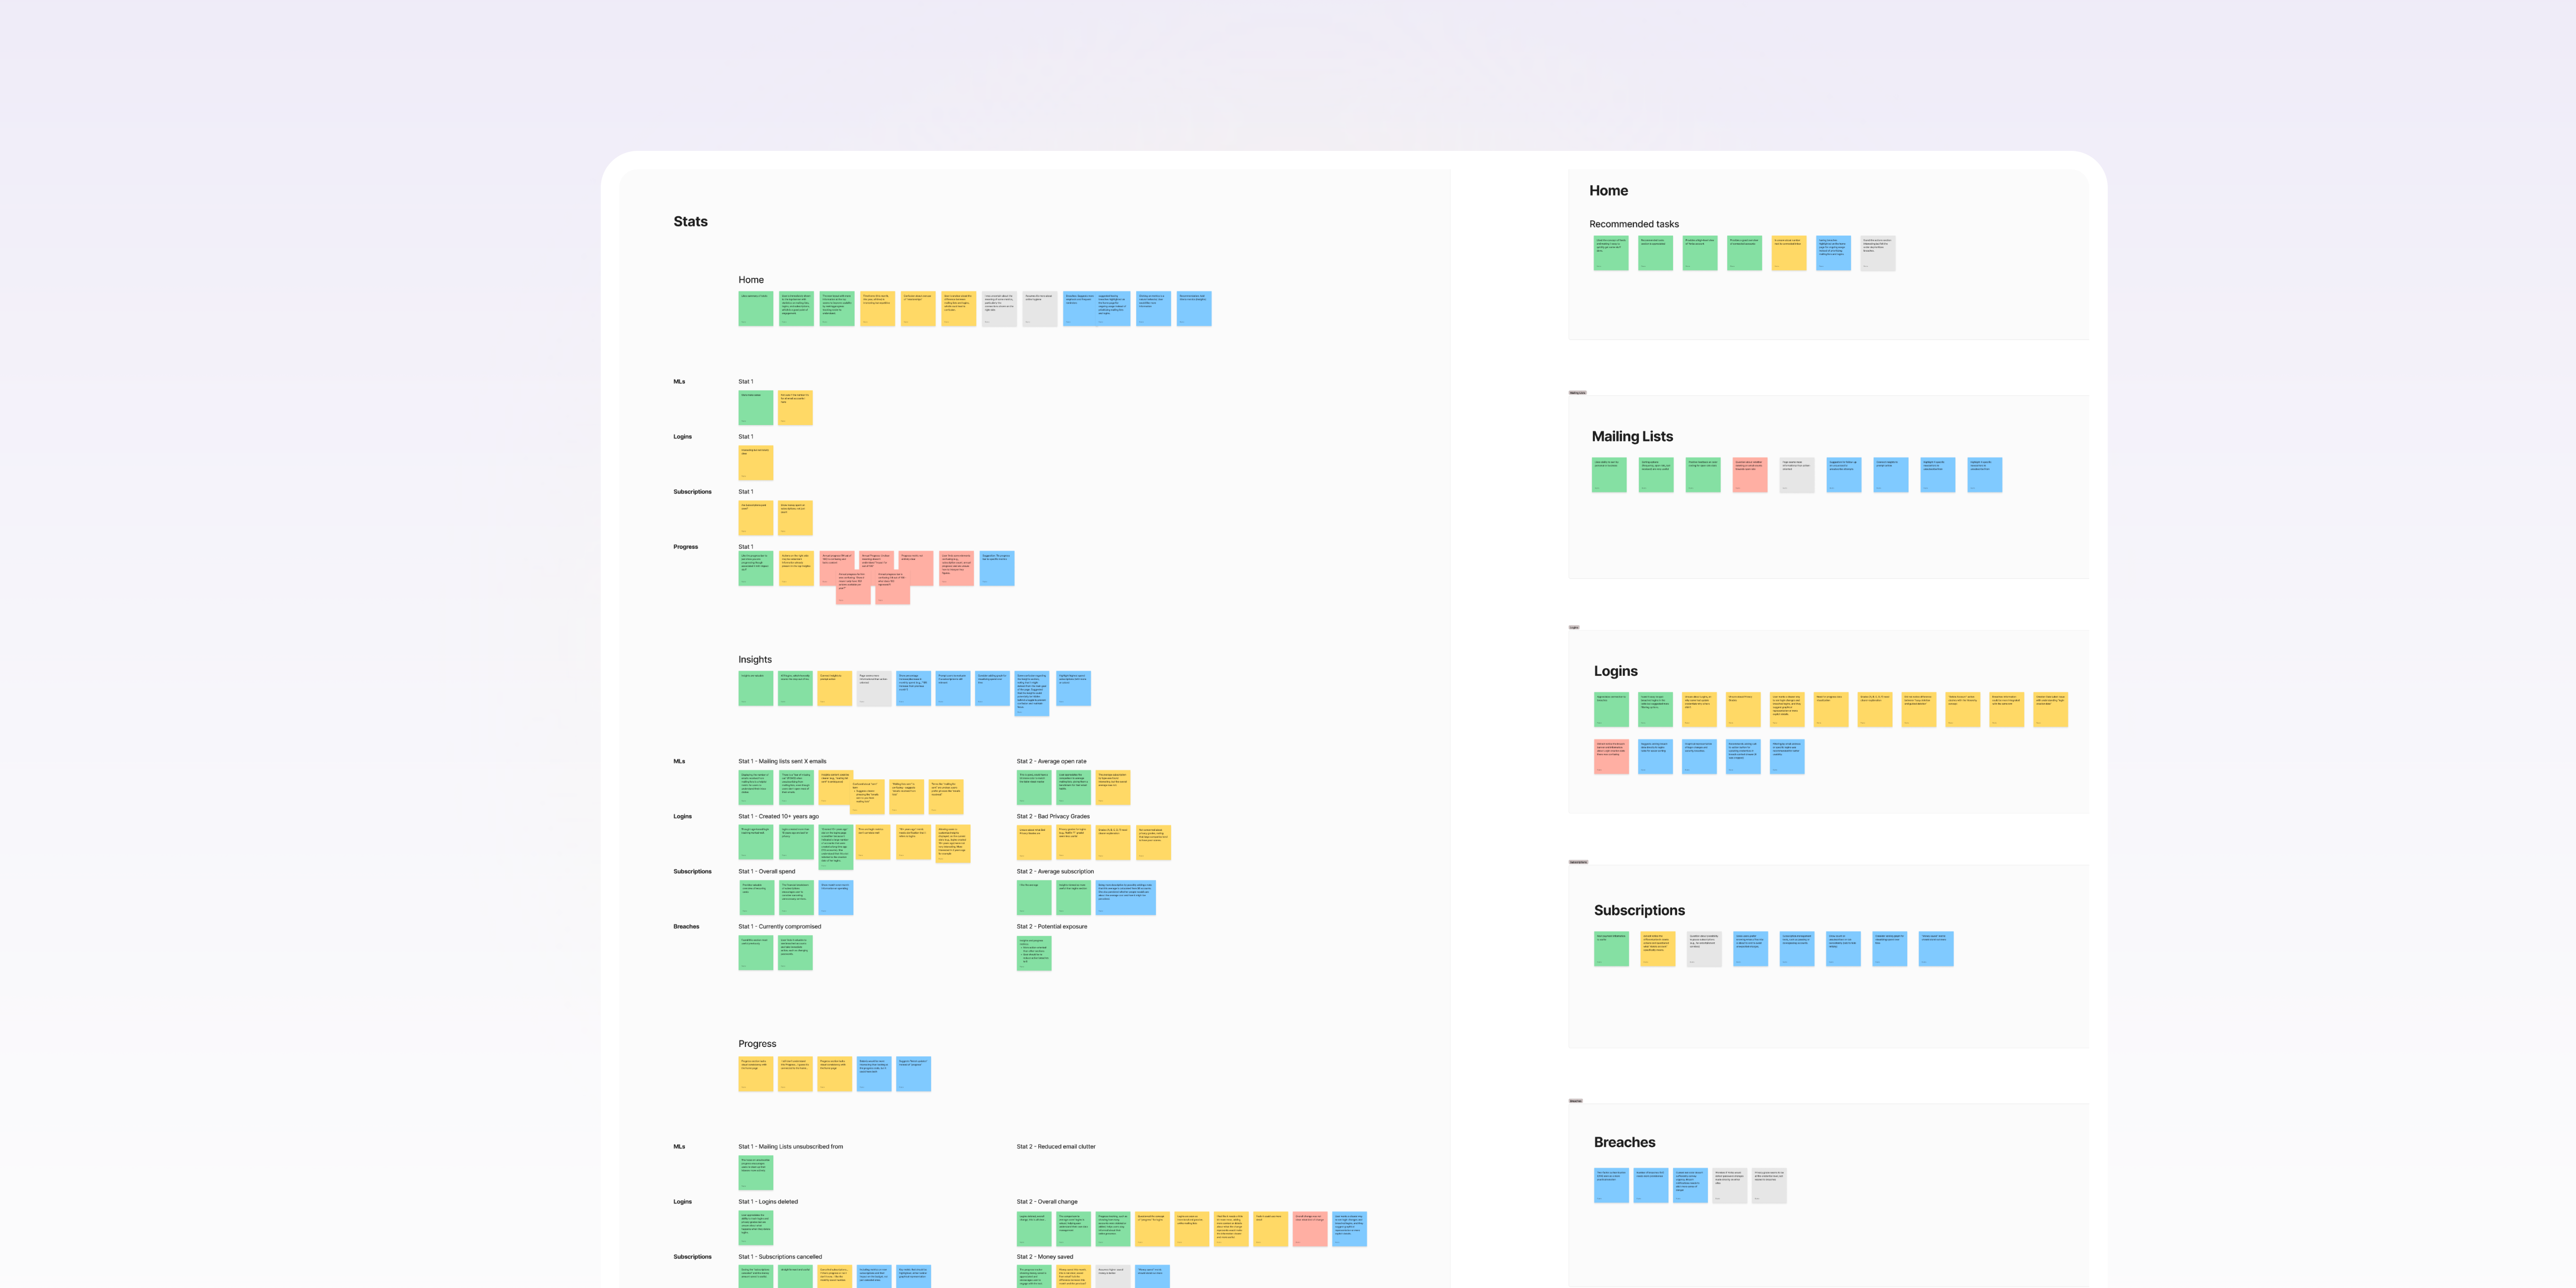2576x1288 pixels.
Task: Select the 'Breaches' row label beside Currently compromised
Action: coord(686,926)
